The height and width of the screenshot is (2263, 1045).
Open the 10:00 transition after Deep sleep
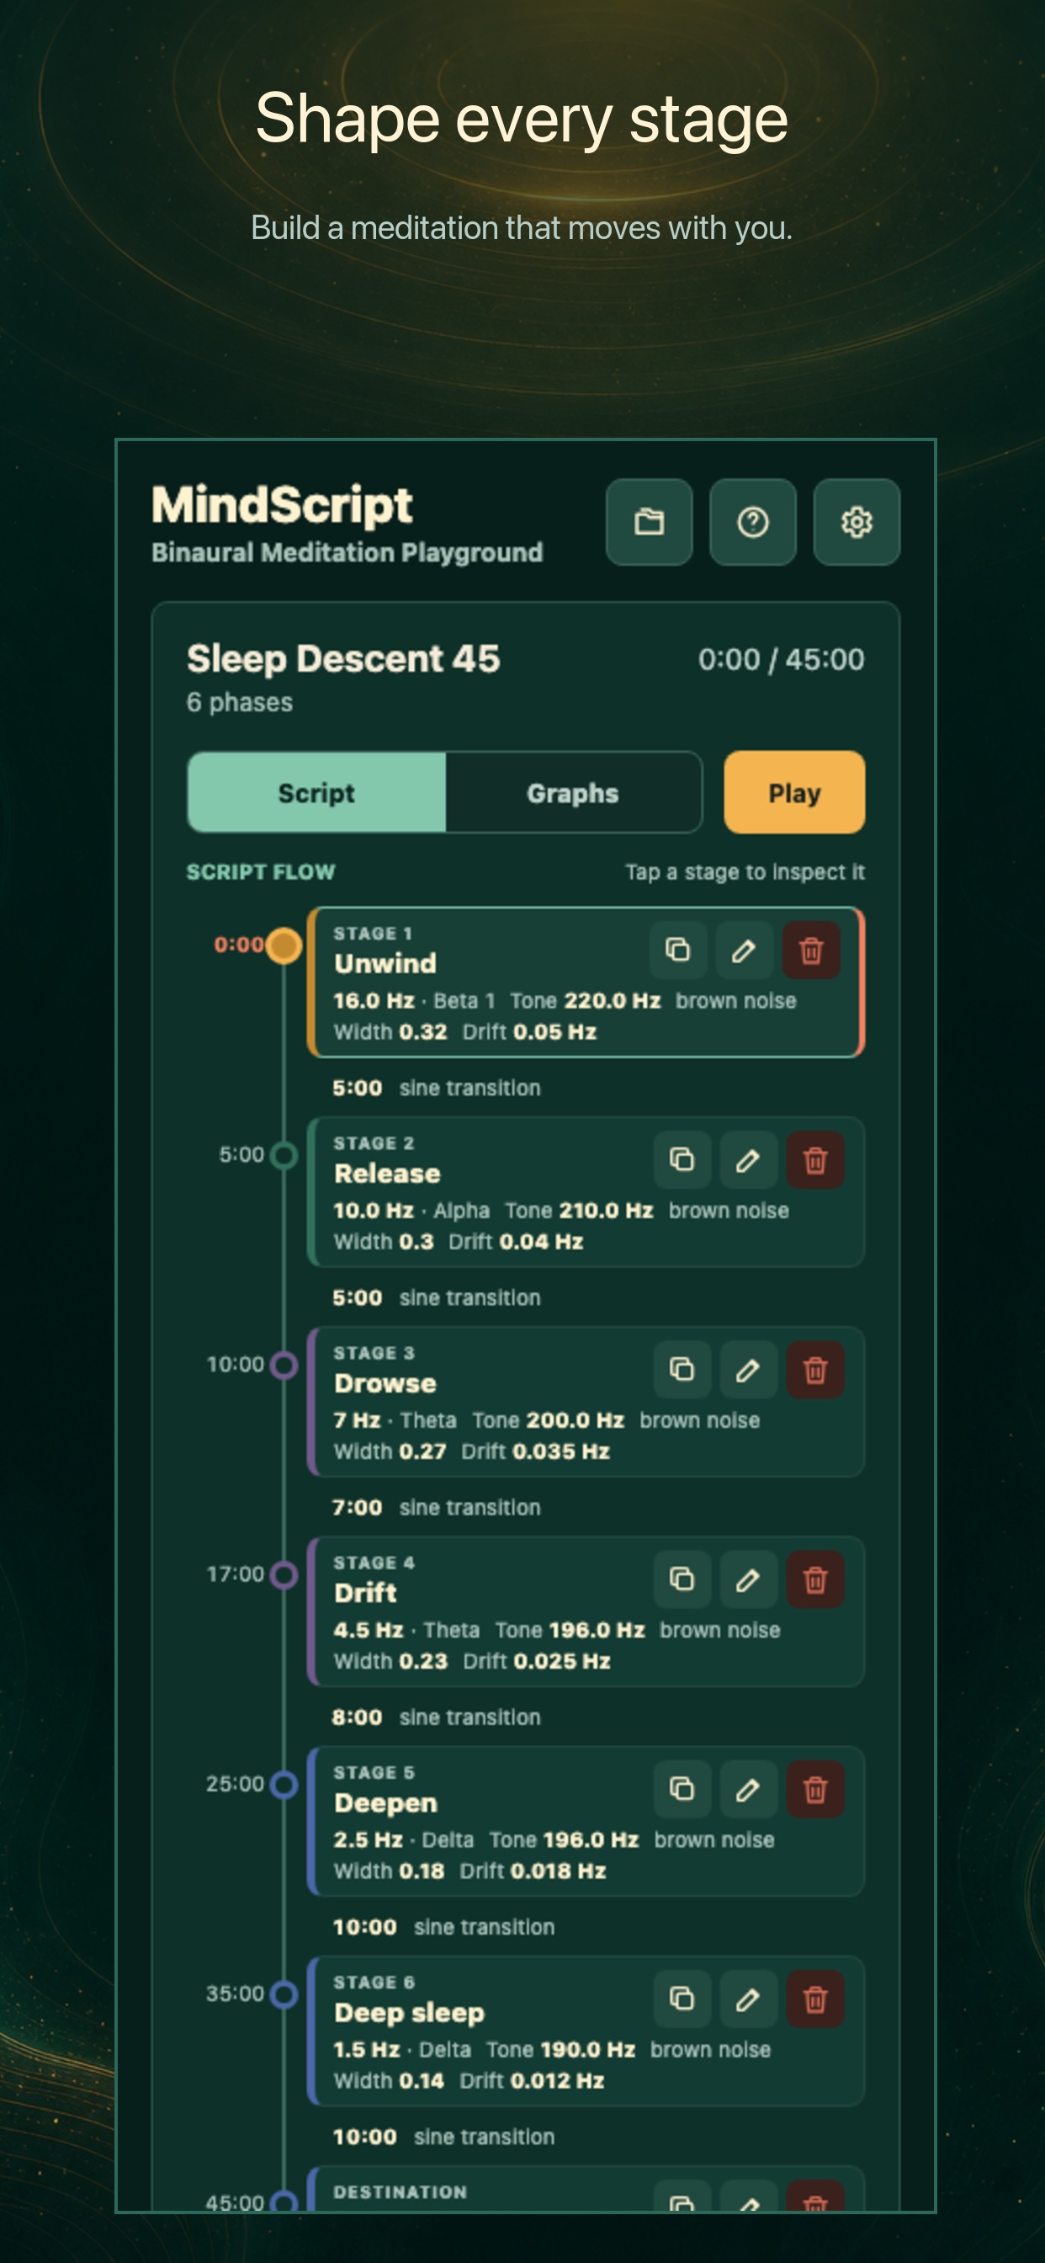click(443, 2137)
